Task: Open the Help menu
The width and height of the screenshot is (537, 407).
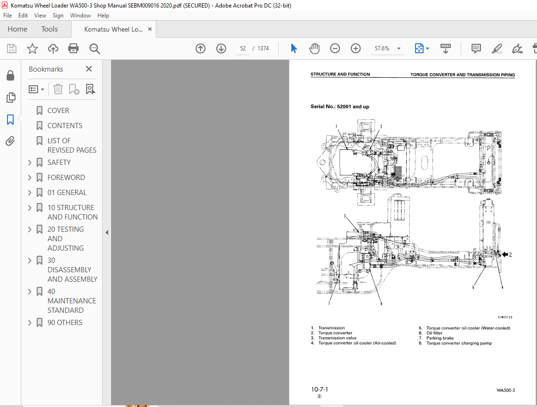Action: pyautogui.click(x=103, y=16)
